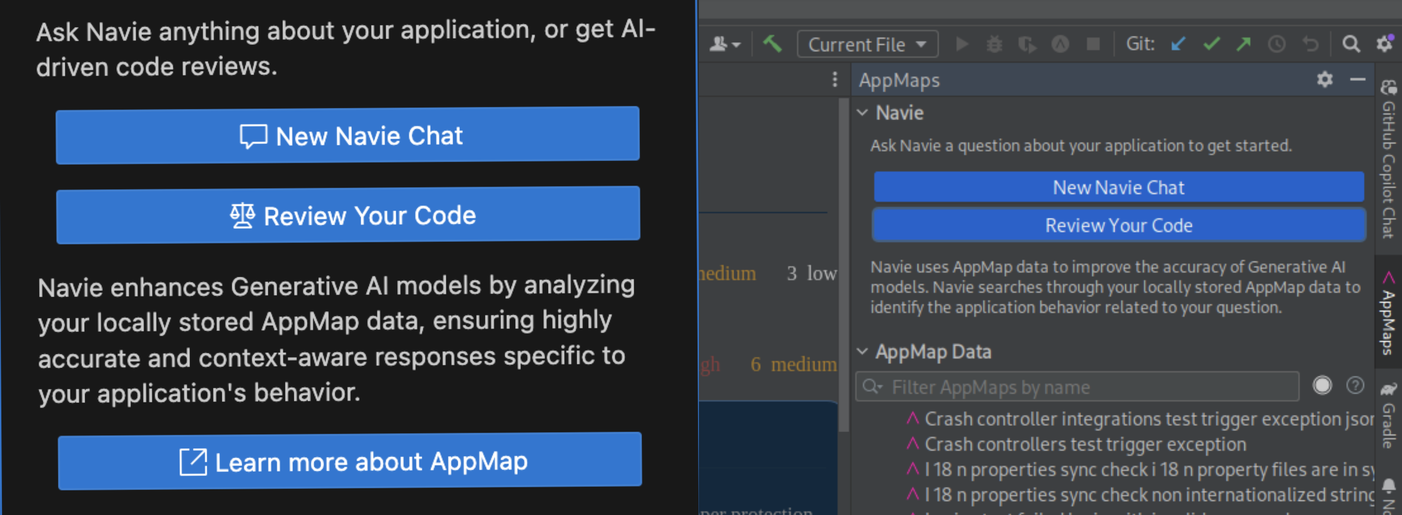Screen dimensions: 1402x515
Task: Focus the Filter AppMaps by name field
Action: pyautogui.click(x=1078, y=387)
